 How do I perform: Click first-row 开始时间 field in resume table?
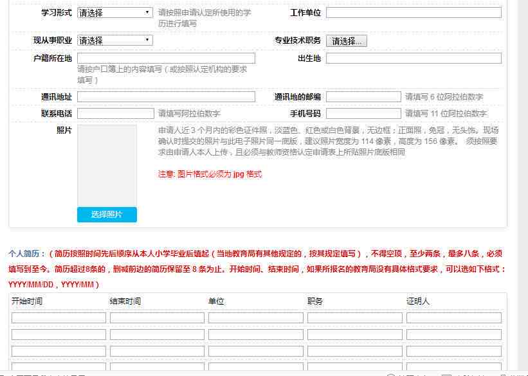click(x=59, y=318)
